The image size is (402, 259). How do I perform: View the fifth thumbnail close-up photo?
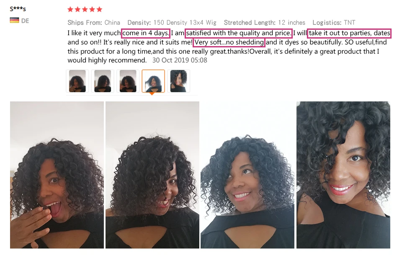pos(179,81)
